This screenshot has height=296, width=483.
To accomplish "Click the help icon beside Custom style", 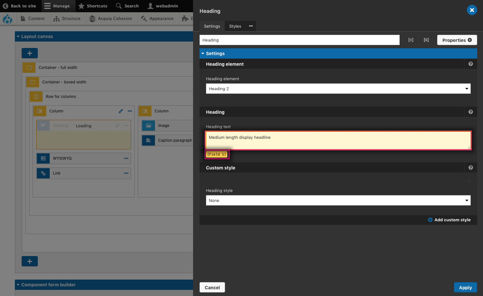I will (470, 168).
